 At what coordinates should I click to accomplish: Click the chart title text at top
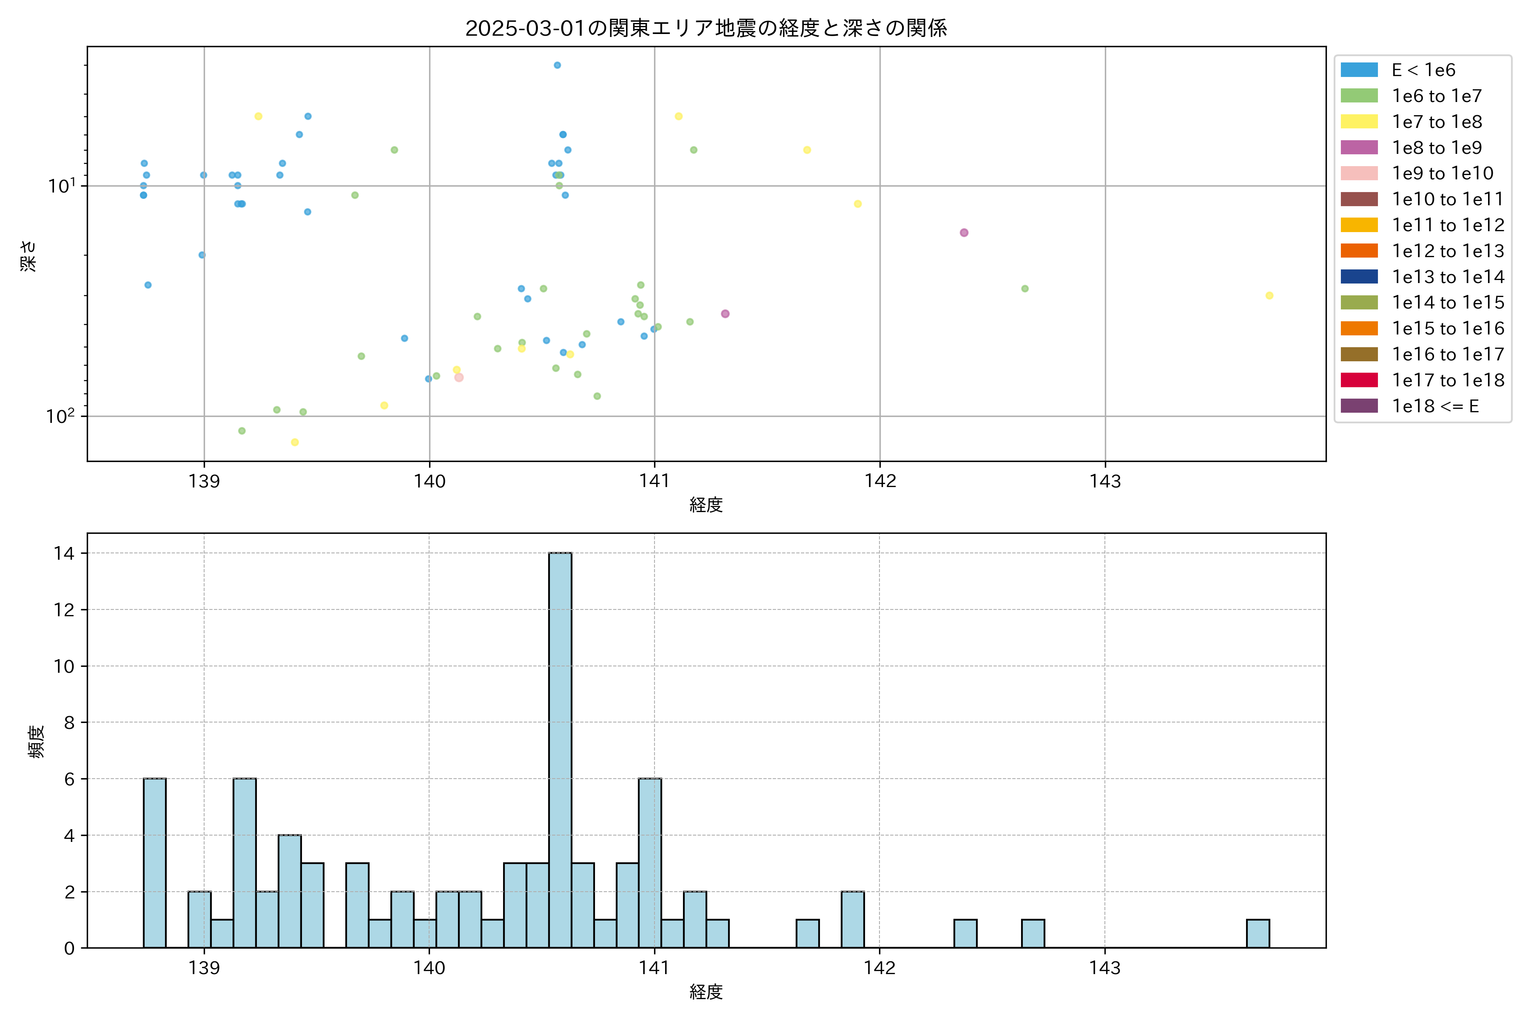(x=706, y=28)
